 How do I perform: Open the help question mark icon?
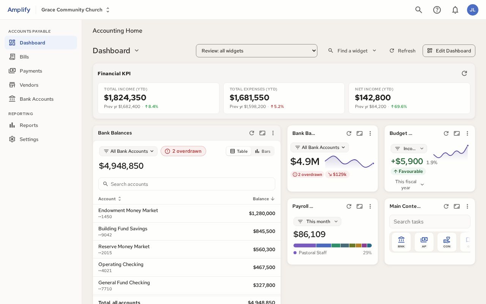click(437, 10)
